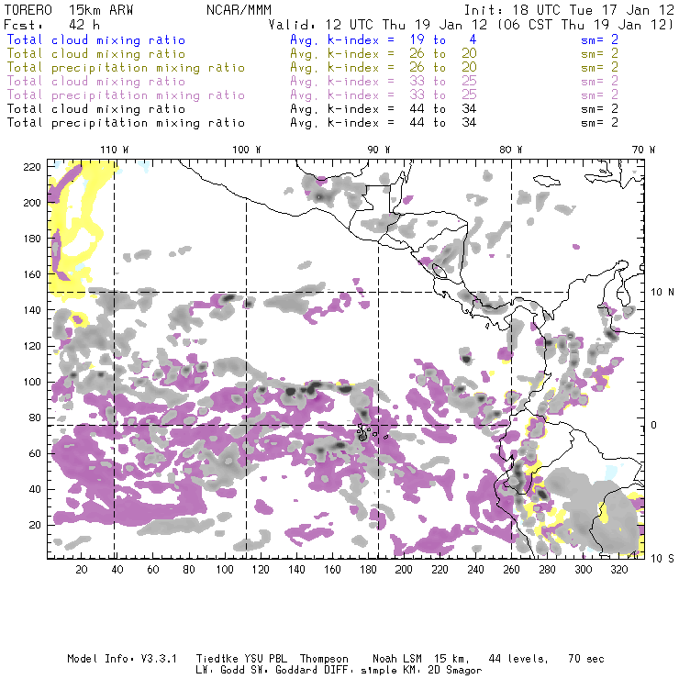The height and width of the screenshot is (679, 679).
Task: Click "100" on the vertical axis
Action: tap(31, 382)
